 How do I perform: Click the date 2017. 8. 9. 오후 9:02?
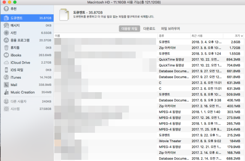click(x=206, y=141)
